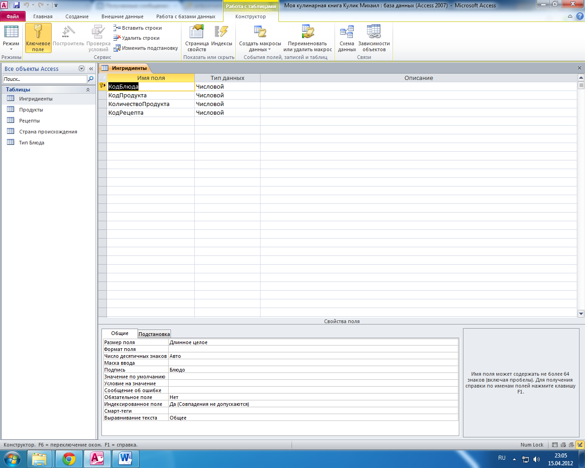The image size is (585, 468).
Task: Click data type cell of КодРецепта
Action: [227, 112]
